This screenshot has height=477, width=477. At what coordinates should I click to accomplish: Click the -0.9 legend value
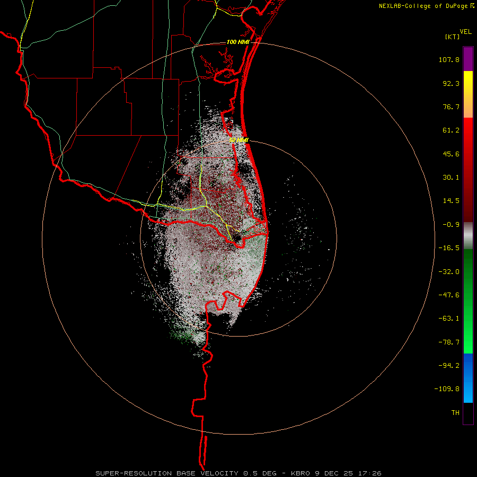(x=451, y=225)
